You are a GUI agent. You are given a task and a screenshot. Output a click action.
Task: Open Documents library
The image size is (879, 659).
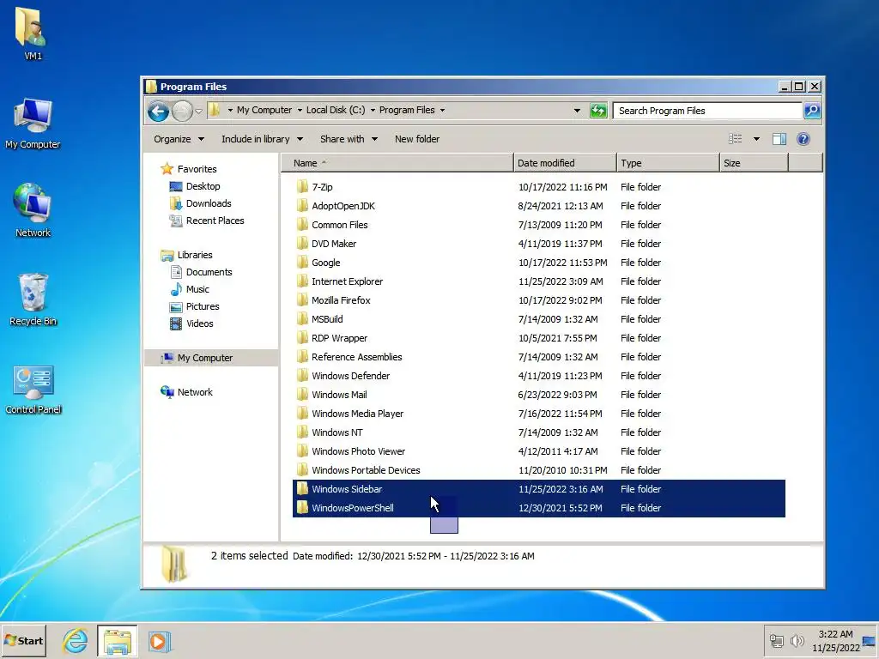click(x=209, y=272)
